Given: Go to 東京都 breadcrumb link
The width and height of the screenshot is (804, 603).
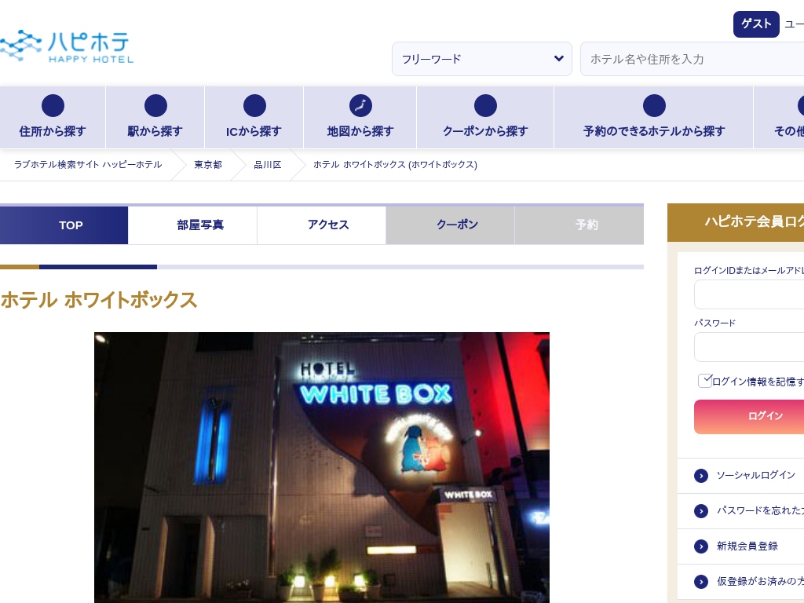Looking at the screenshot, I should [208, 165].
